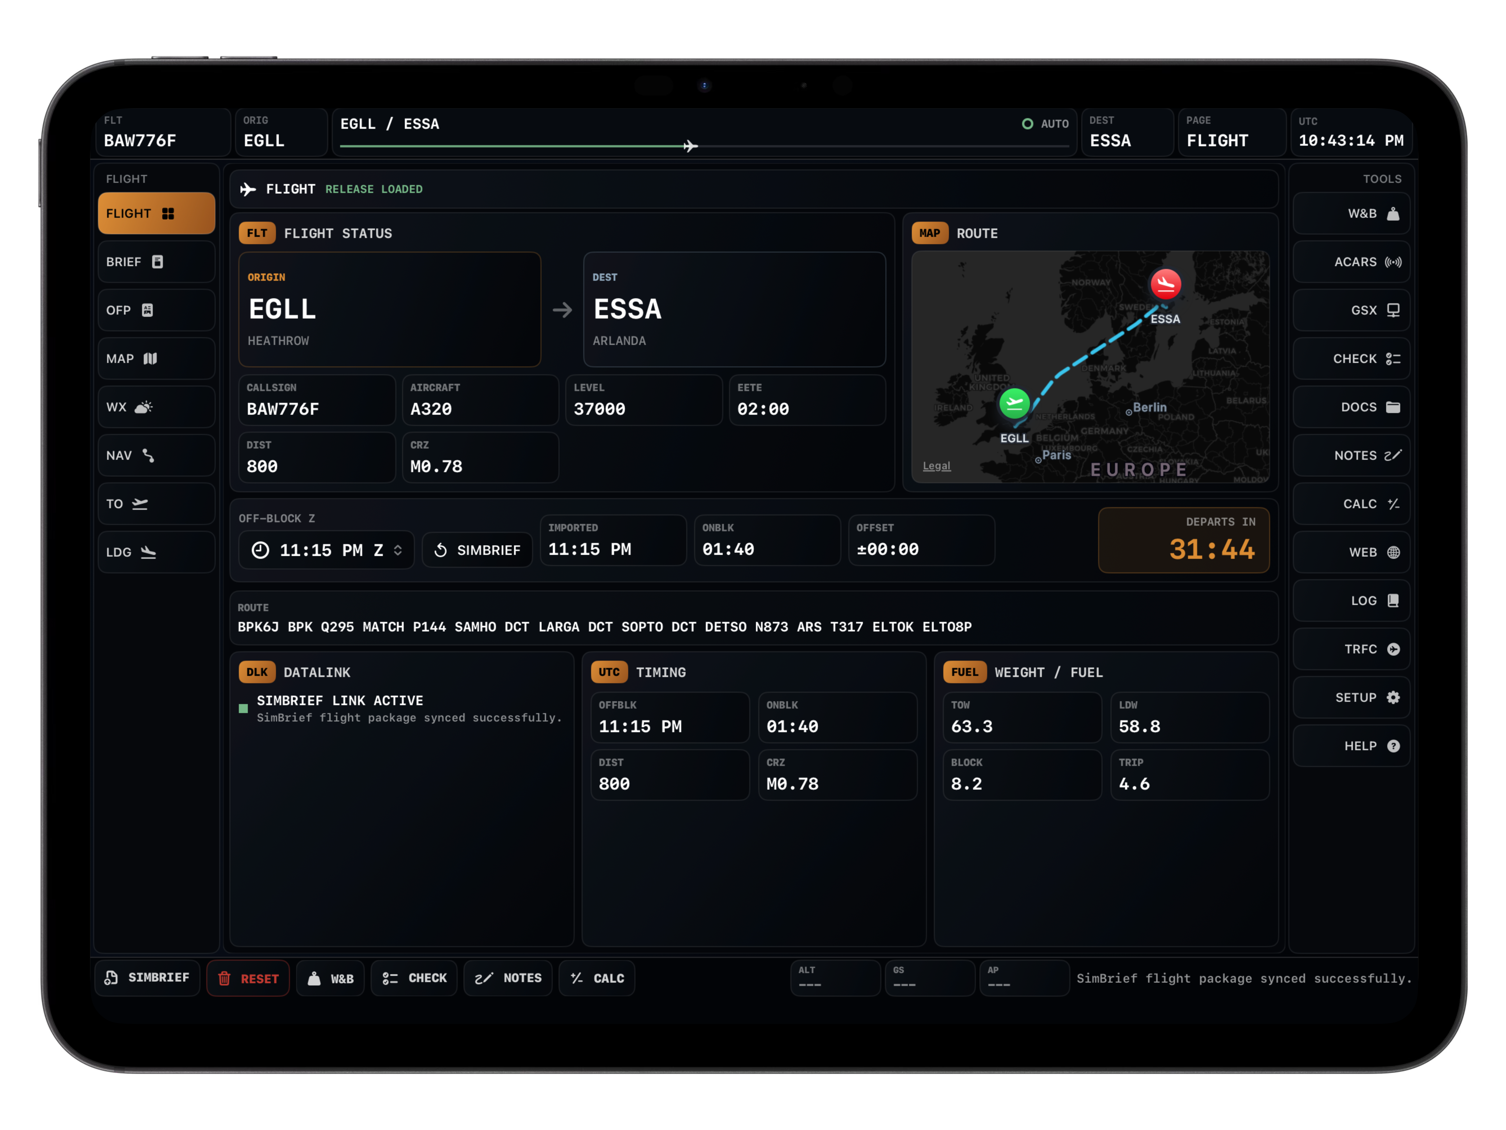Viewport: 1506px width, 1130px height.
Task: Click the green EGLL departure marker on map
Action: point(1015,404)
